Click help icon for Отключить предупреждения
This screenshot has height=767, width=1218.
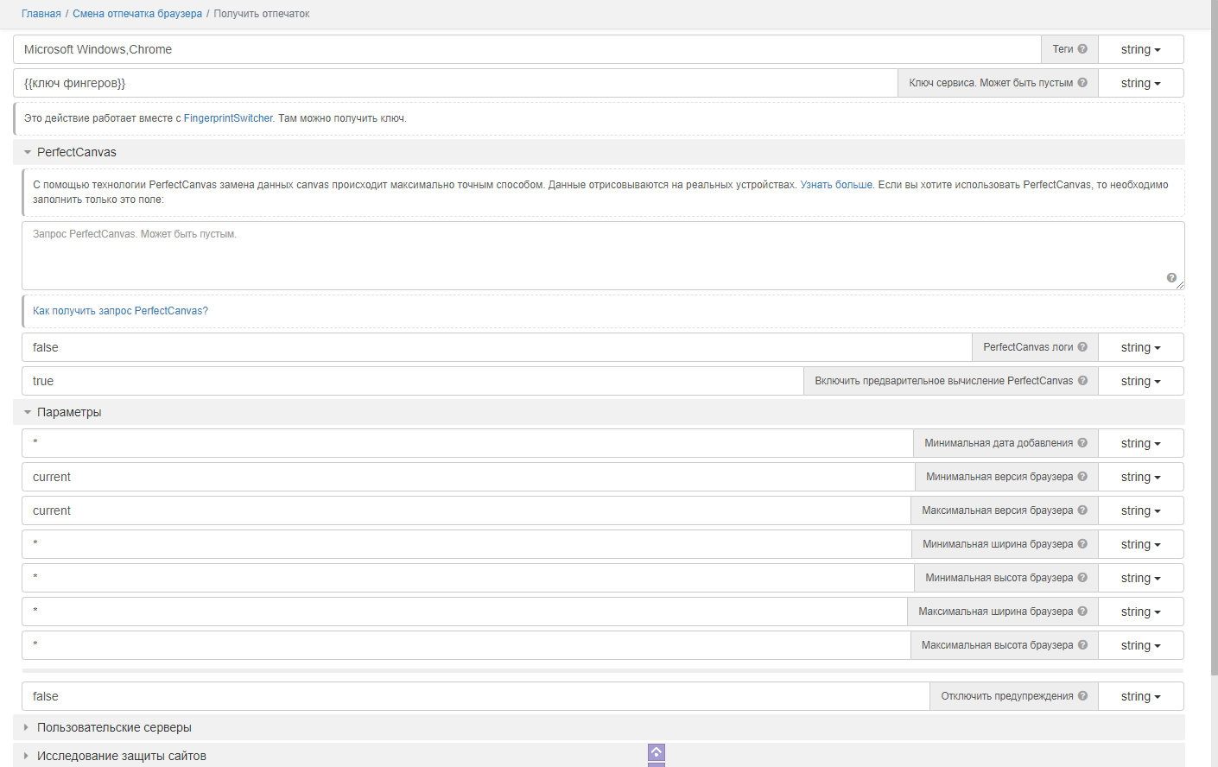tap(1082, 696)
